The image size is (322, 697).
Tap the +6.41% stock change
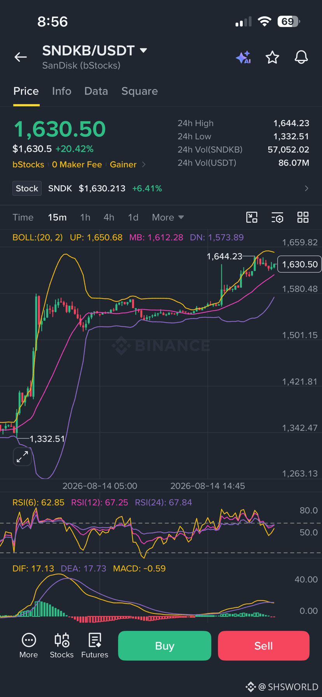147,189
